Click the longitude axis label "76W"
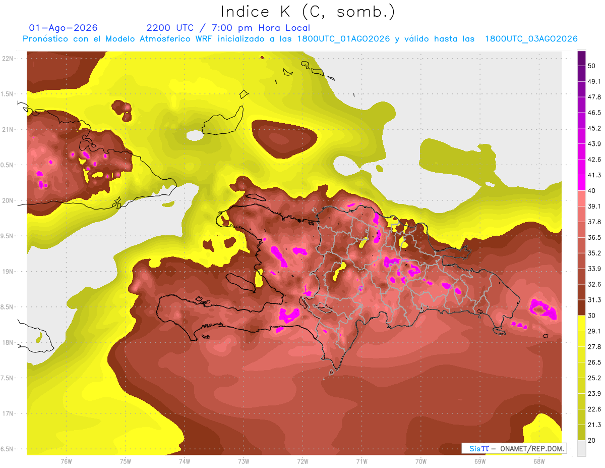Viewport: 605px width, 468px height. [66, 461]
